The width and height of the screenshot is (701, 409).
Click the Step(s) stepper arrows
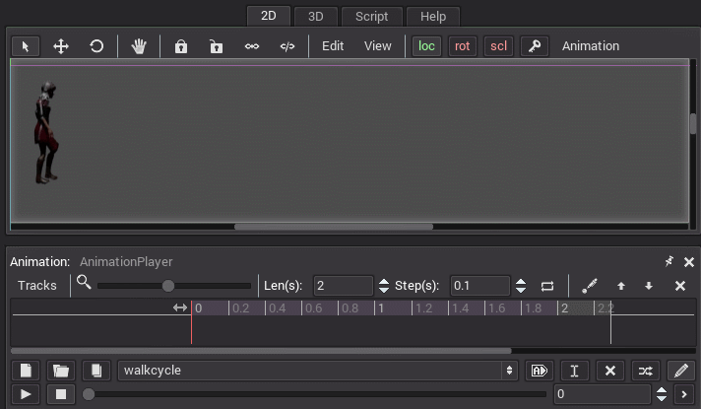coord(521,286)
